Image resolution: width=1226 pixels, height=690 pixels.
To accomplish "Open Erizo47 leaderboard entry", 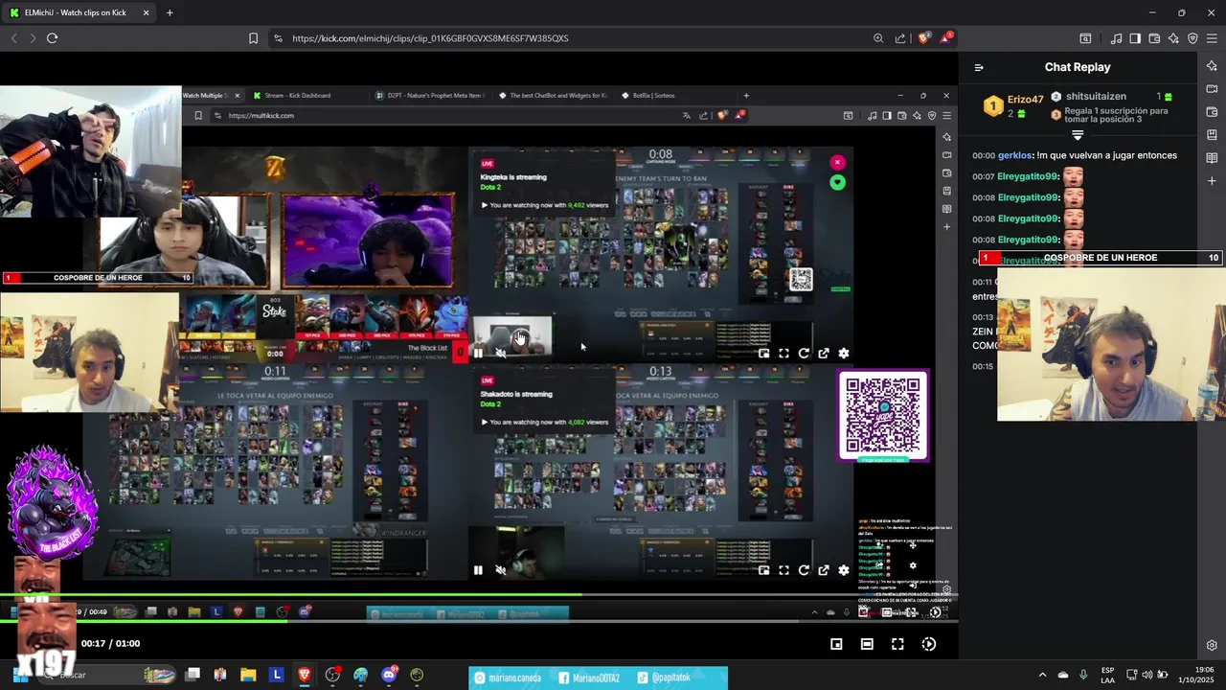I will (x=1014, y=104).
